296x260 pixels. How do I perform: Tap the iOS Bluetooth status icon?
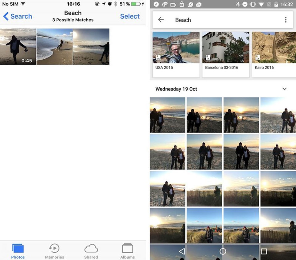click(116, 4)
